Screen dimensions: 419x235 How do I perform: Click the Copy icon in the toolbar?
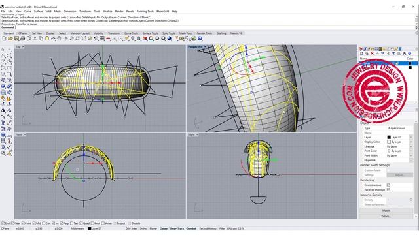tap(41, 39)
